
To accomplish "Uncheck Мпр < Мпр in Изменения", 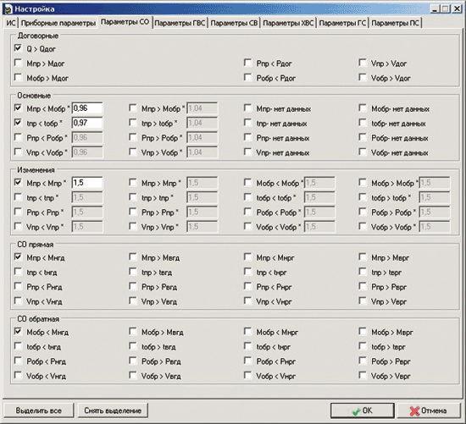I will coord(18,182).
